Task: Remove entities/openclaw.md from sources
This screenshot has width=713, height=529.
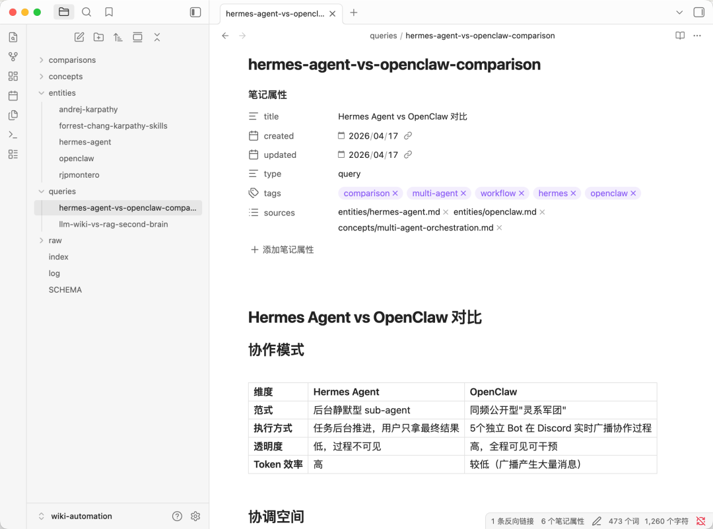Action: (x=542, y=212)
